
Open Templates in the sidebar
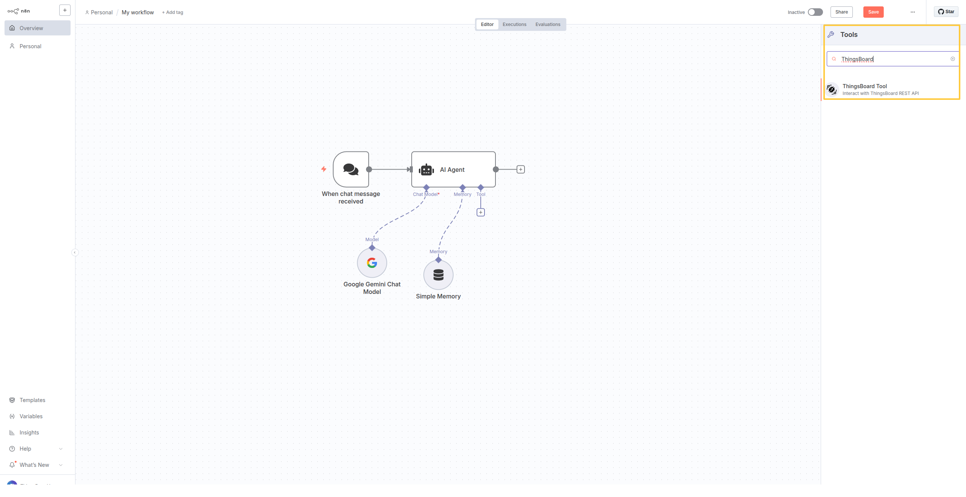click(x=32, y=400)
